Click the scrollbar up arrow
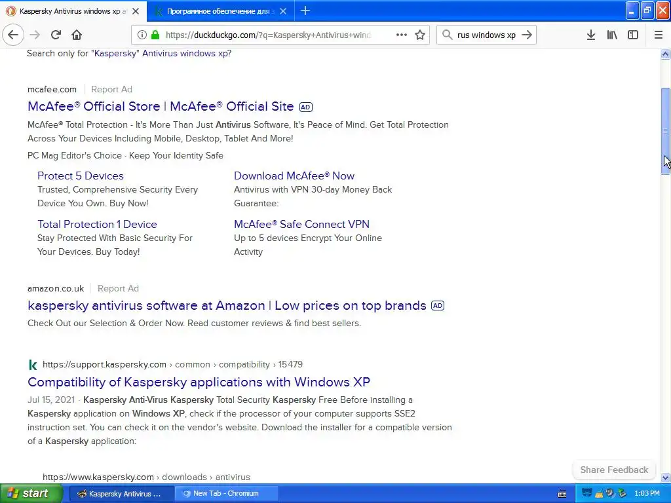The image size is (671, 503). 665,54
